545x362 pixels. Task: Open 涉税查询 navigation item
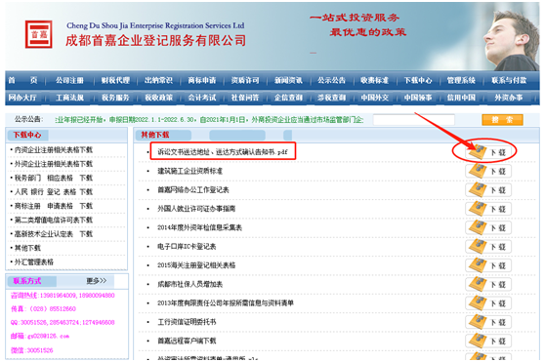click(331, 98)
